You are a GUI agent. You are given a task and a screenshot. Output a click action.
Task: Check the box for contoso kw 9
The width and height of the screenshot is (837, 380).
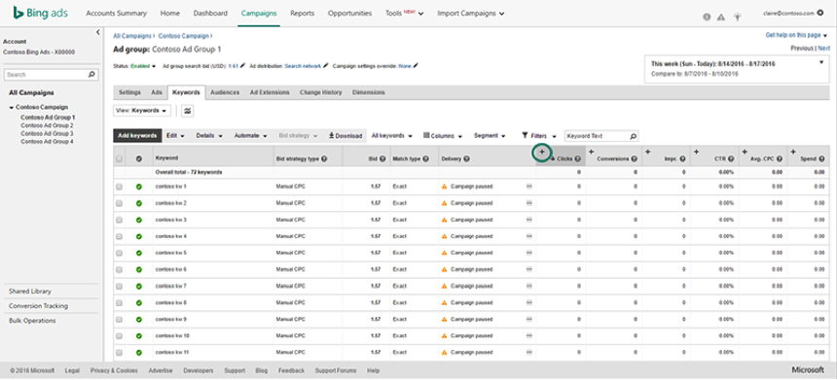pyautogui.click(x=119, y=319)
